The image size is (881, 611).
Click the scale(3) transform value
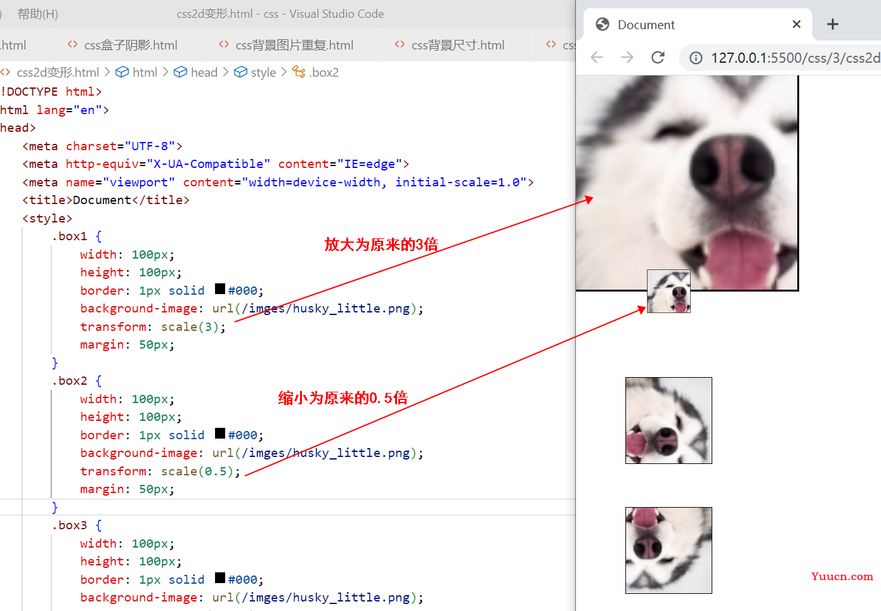[190, 327]
